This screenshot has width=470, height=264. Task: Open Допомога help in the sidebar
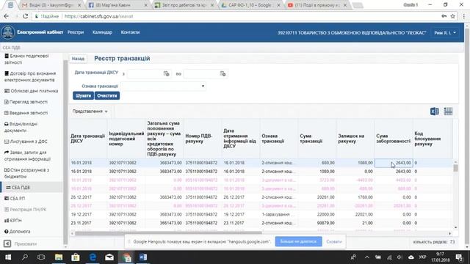click(x=17, y=232)
